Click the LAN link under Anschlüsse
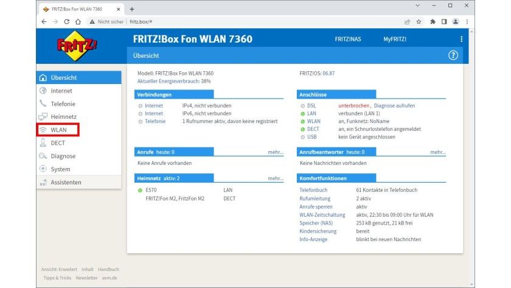Viewport: 511px width, 288px height. [x=311, y=113]
